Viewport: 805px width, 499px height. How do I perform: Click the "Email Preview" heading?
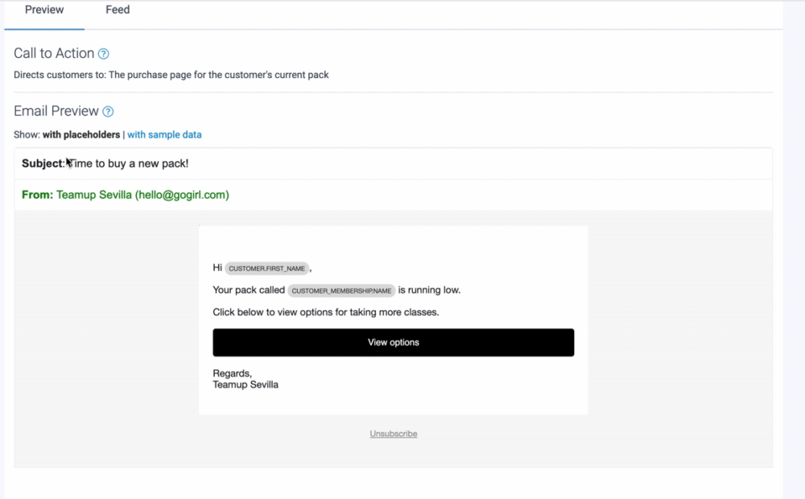(56, 112)
